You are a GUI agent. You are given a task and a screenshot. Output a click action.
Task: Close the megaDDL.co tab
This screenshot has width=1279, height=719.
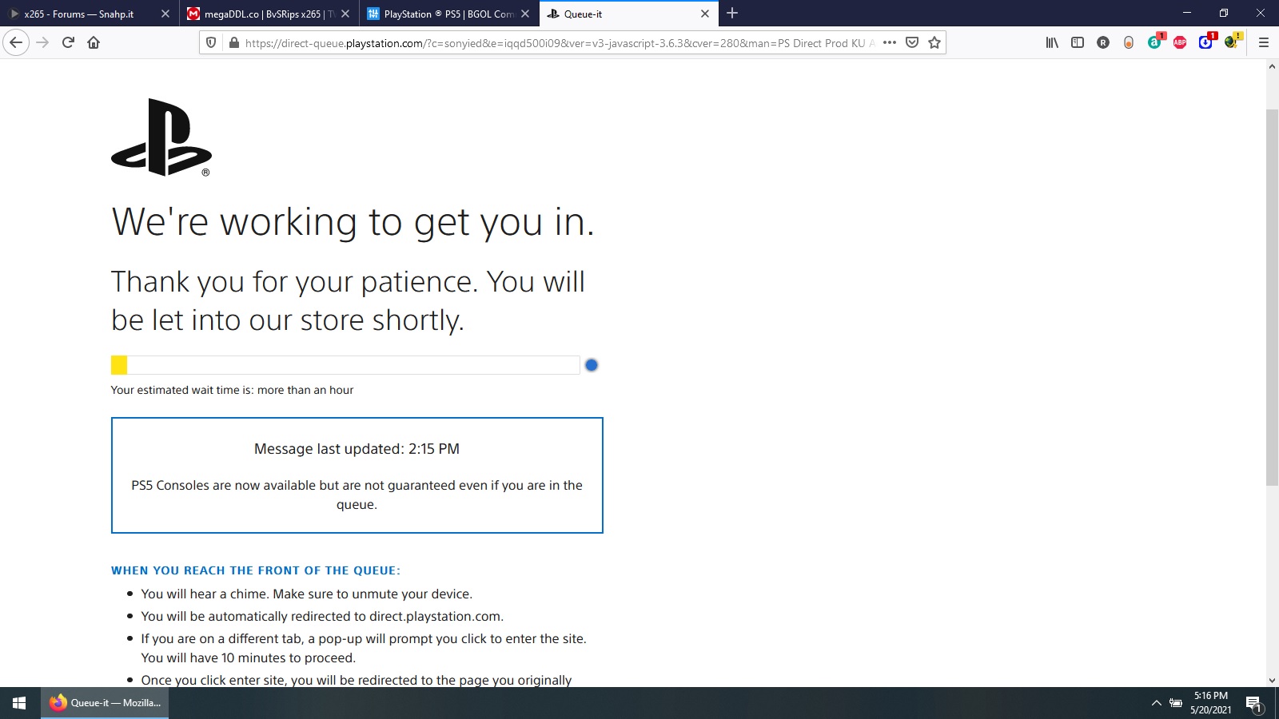pyautogui.click(x=345, y=14)
